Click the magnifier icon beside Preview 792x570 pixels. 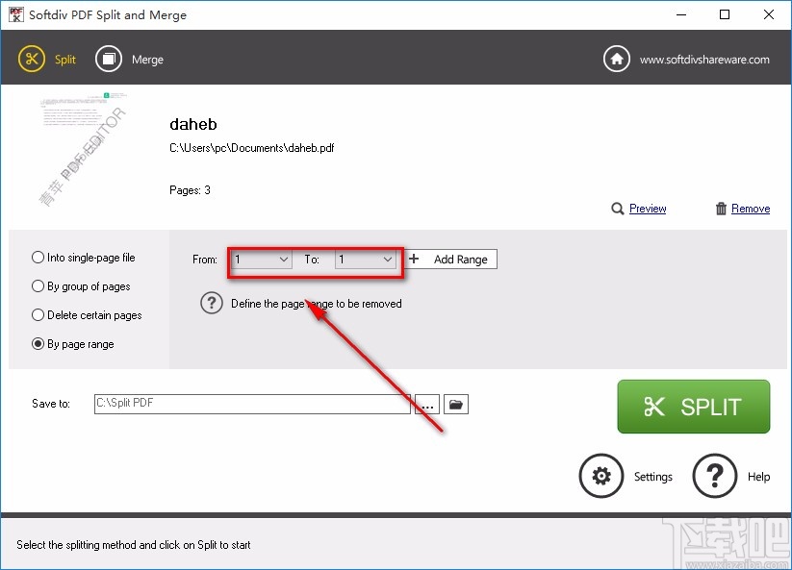[x=617, y=209]
